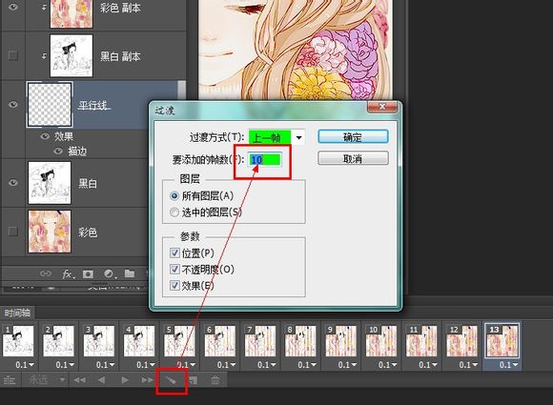Screen dimensions: 553x405
Task: Select frame 7 thumbnail in the timeline
Action: tap(260, 341)
